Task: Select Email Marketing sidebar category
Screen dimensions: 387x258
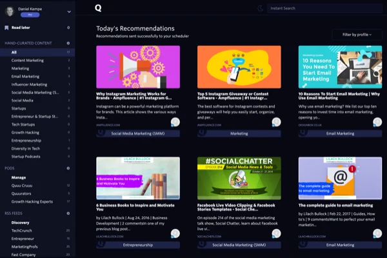Action: [x=37, y=77]
